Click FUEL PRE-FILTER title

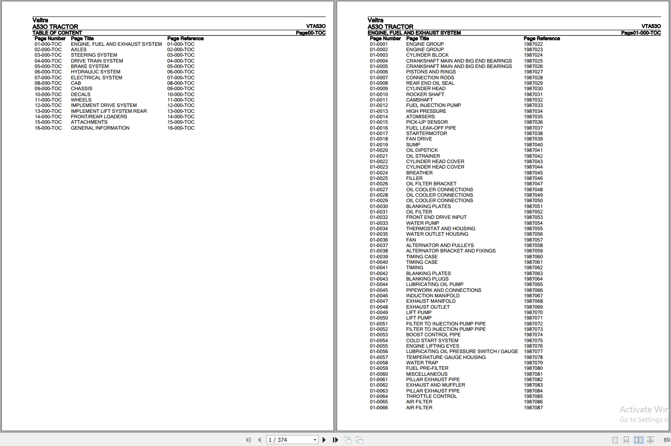click(x=427, y=368)
